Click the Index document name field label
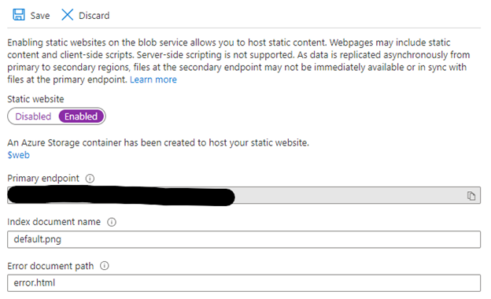The image size is (491, 299). coord(54,222)
